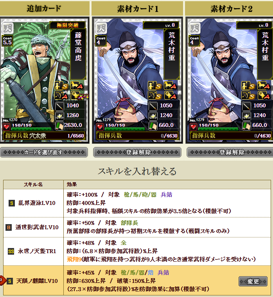Click the カードを選び直す button
Image resolution: width=273 pixels, height=297 pixels.
[44, 152]
